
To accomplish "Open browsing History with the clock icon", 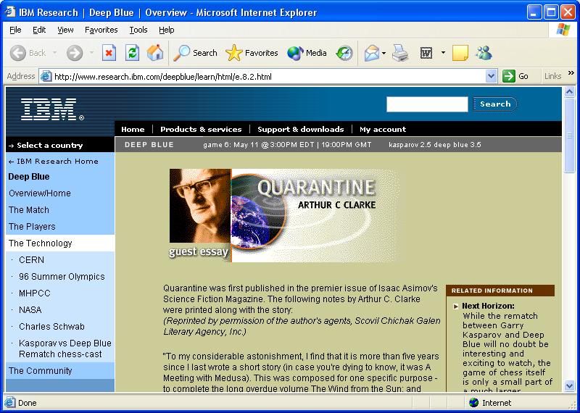I will 344,53.
